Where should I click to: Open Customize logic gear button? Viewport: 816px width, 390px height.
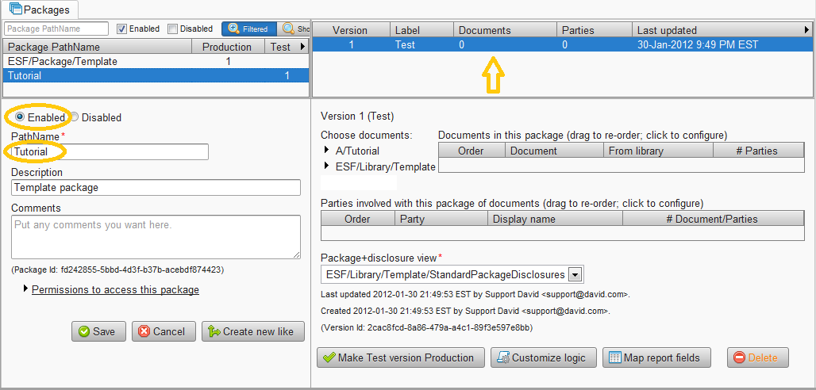click(x=502, y=357)
